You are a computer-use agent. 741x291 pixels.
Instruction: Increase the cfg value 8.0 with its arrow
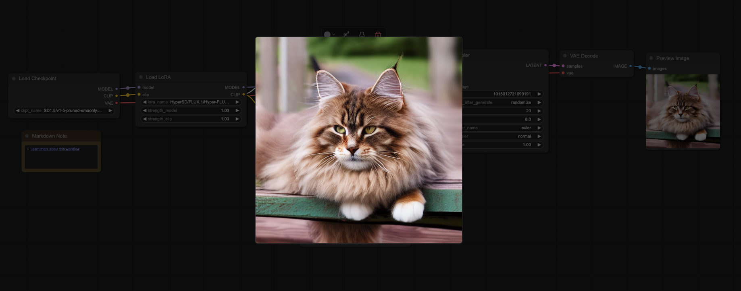coord(539,120)
